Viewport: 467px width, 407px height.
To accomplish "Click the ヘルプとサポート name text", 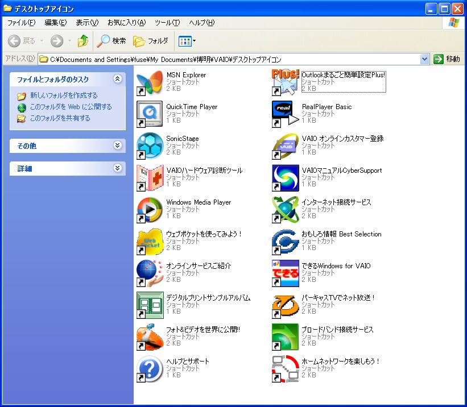I will click(x=188, y=361).
